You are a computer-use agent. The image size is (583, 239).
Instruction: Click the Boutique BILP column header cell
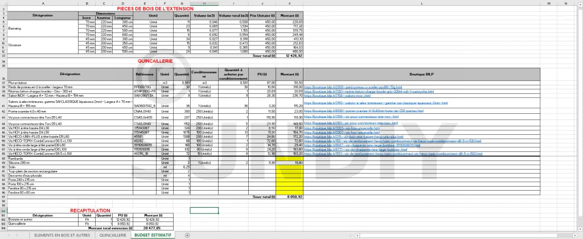coord(421,74)
